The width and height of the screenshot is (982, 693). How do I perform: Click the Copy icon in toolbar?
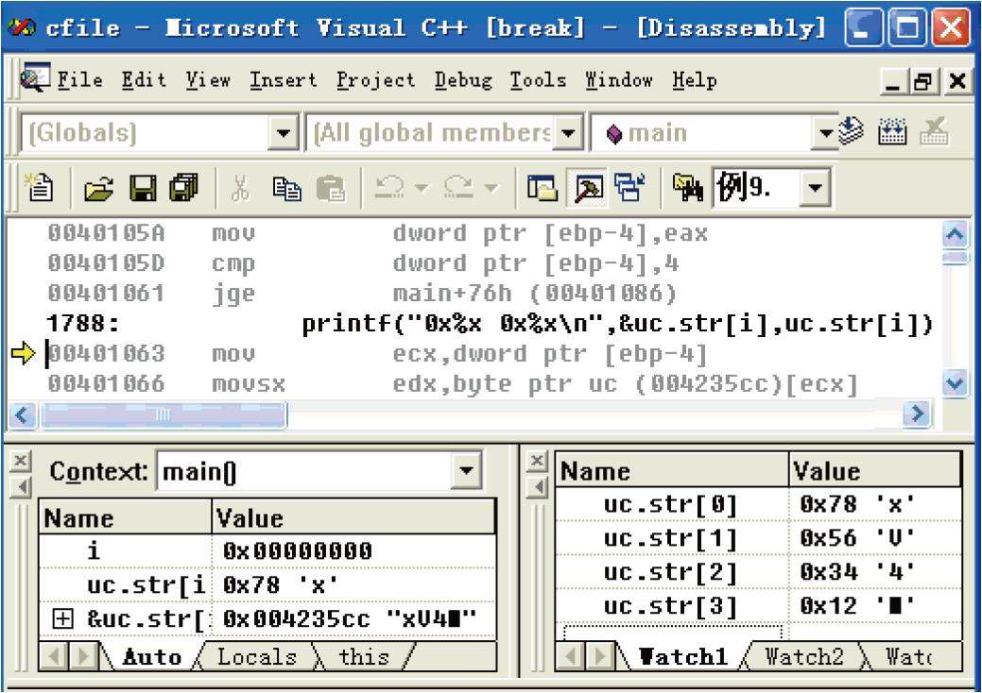pos(286,188)
